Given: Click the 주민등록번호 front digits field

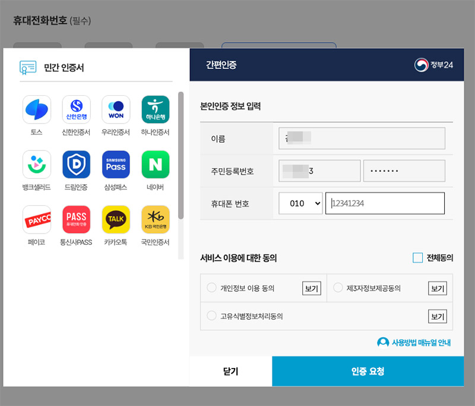Looking at the screenshot, I should (319, 171).
